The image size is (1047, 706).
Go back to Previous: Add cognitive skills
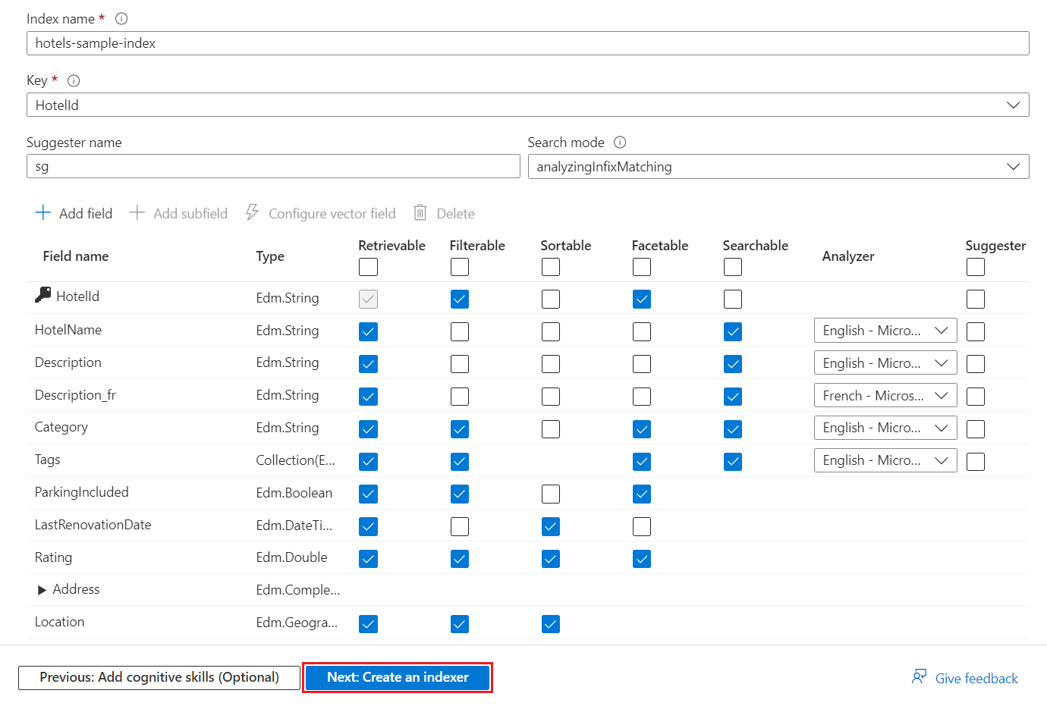[x=159, y=677]
